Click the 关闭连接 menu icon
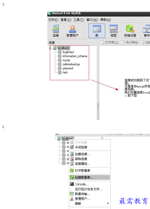Screen dimensions: 150x209 tap(72, 147)
